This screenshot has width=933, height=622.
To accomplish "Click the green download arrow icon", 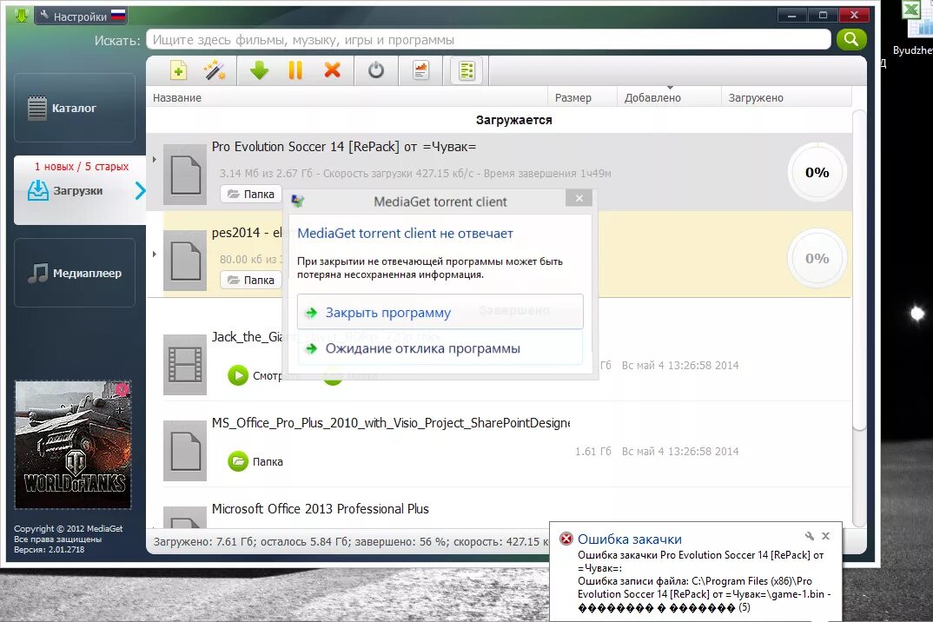I will pyautogui.click(x=259, y=71).
